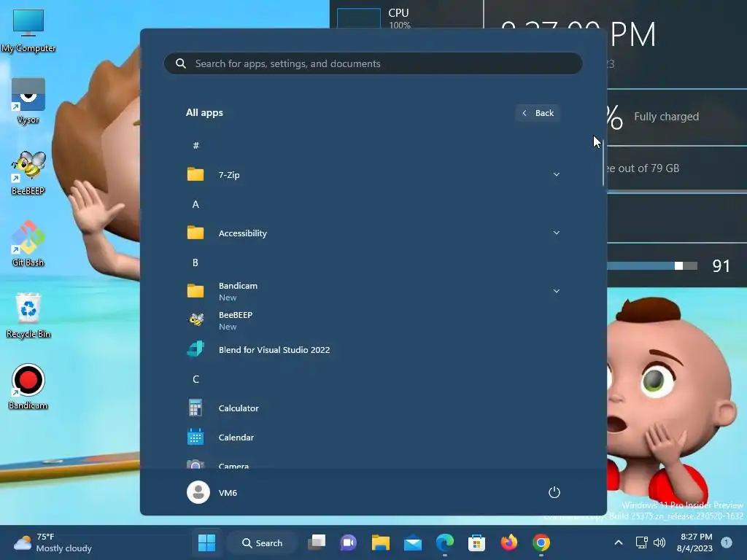Click the VM6 user account avatar

pos(198,492)
